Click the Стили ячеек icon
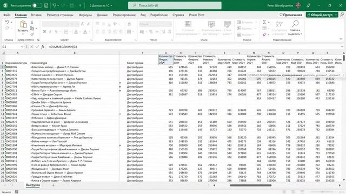The height and width of the screenshot is (194, 346). pyautogui.click(x=227, y=24)
